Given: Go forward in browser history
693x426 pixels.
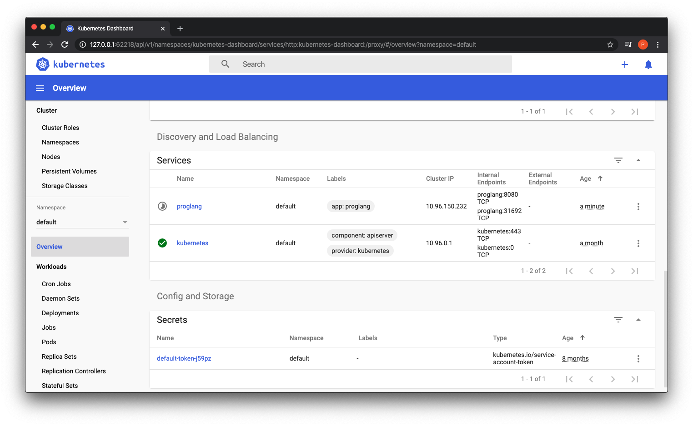Looking at the screenshot, I should [x=50, y=45].
